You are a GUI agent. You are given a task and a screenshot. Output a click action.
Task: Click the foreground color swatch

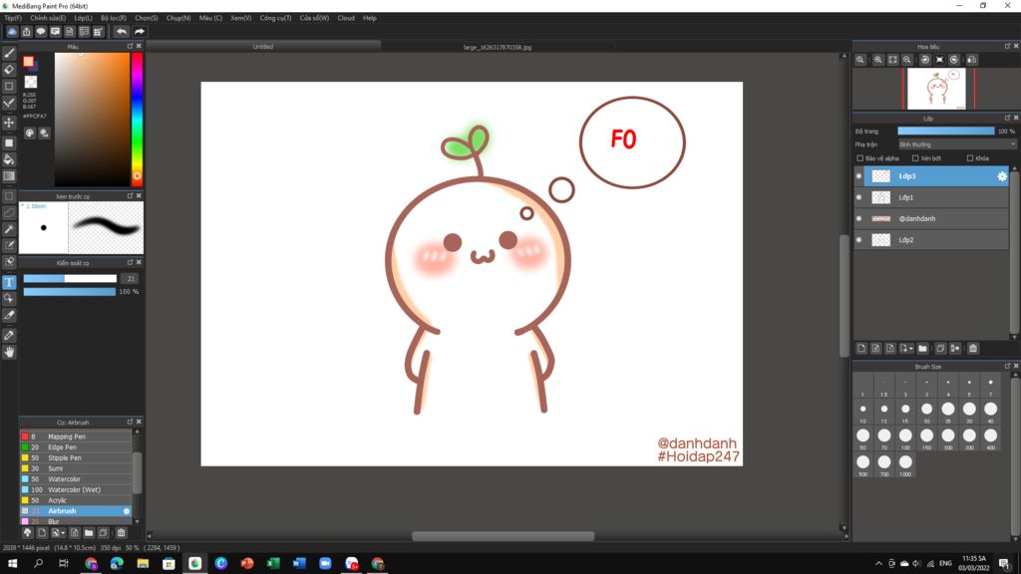coord(28,61)
